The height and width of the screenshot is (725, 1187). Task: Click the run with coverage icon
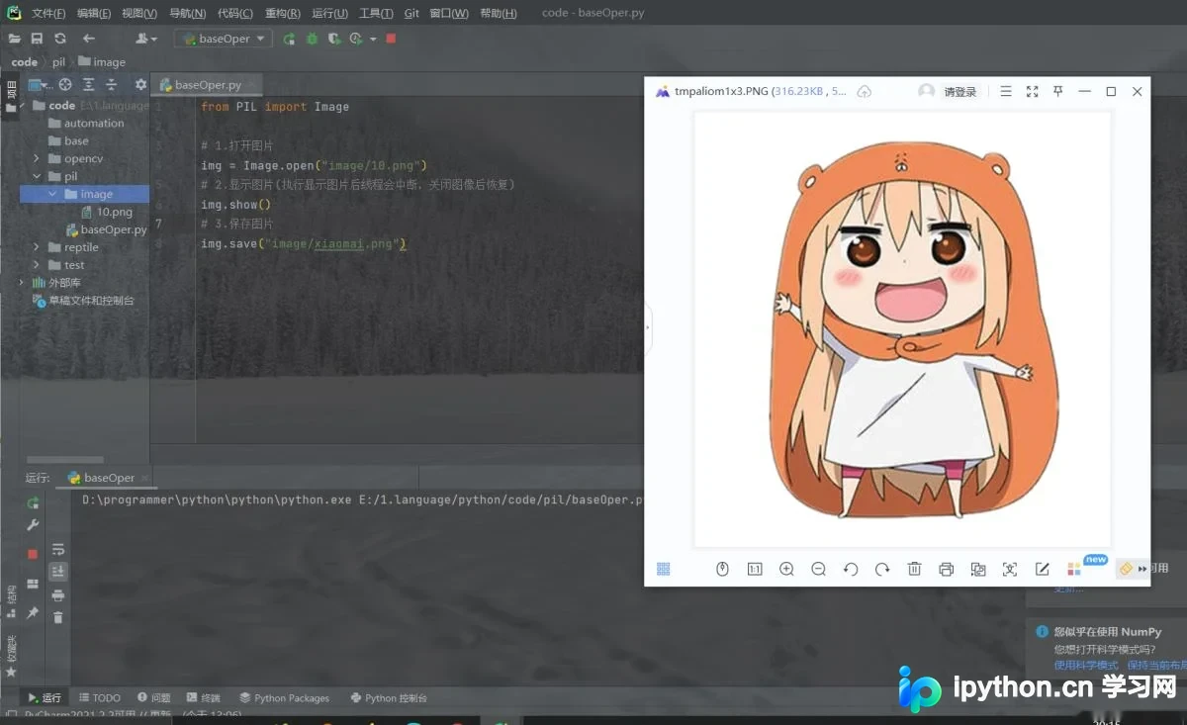click(334, 39)
